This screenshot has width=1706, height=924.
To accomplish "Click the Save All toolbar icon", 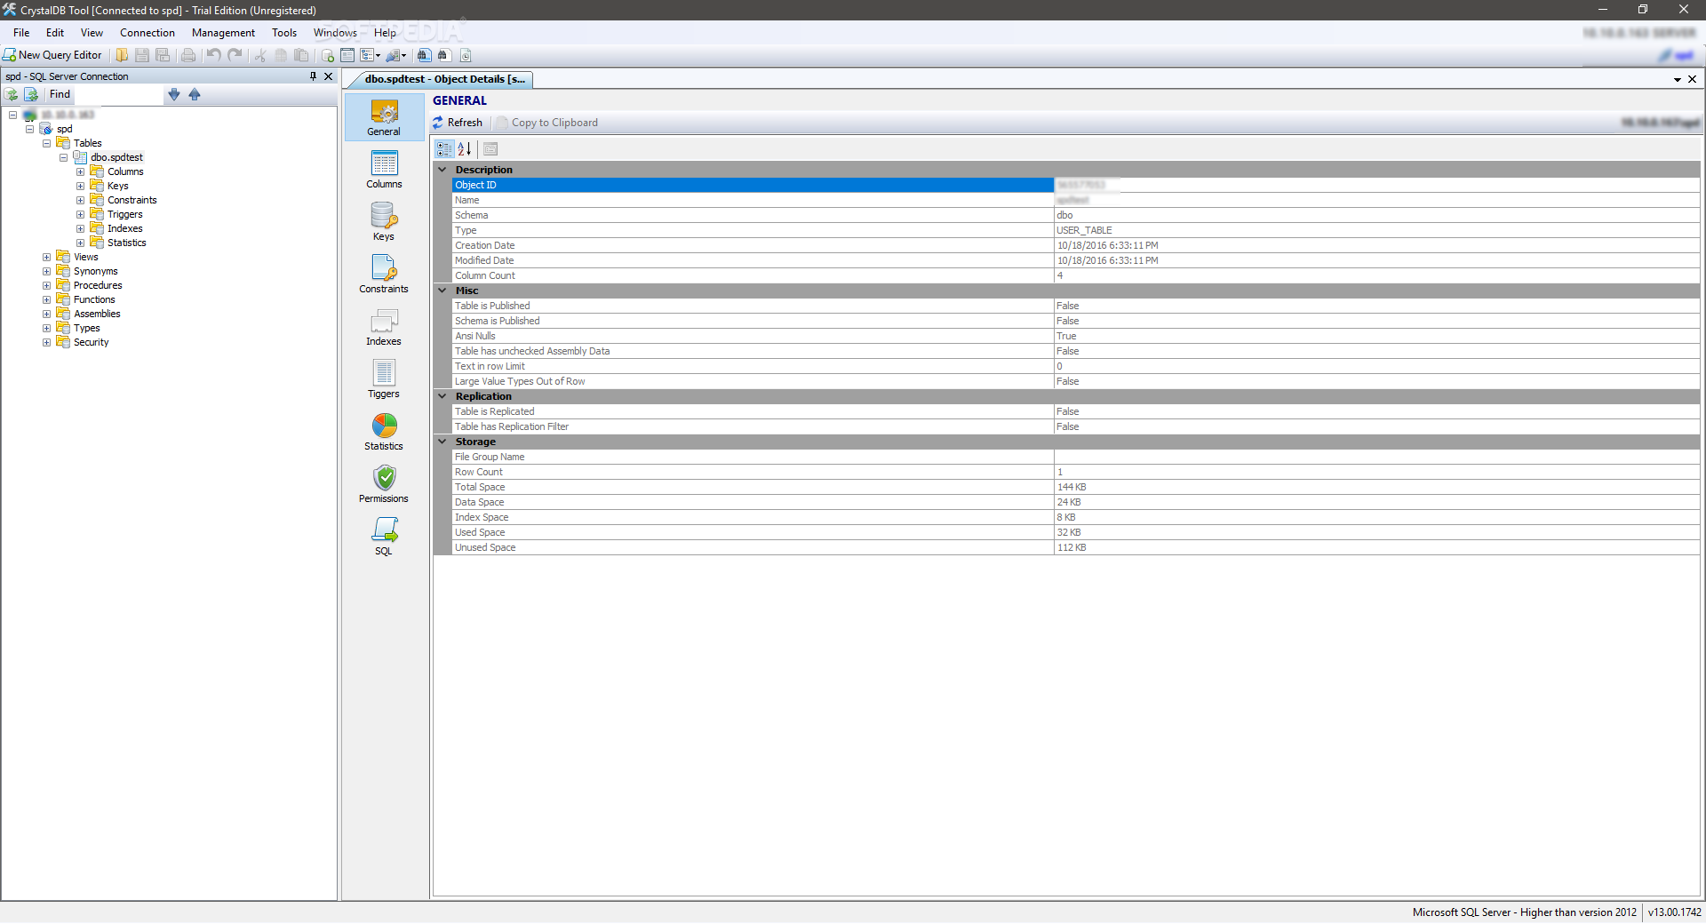I will [x=163, y=55].
